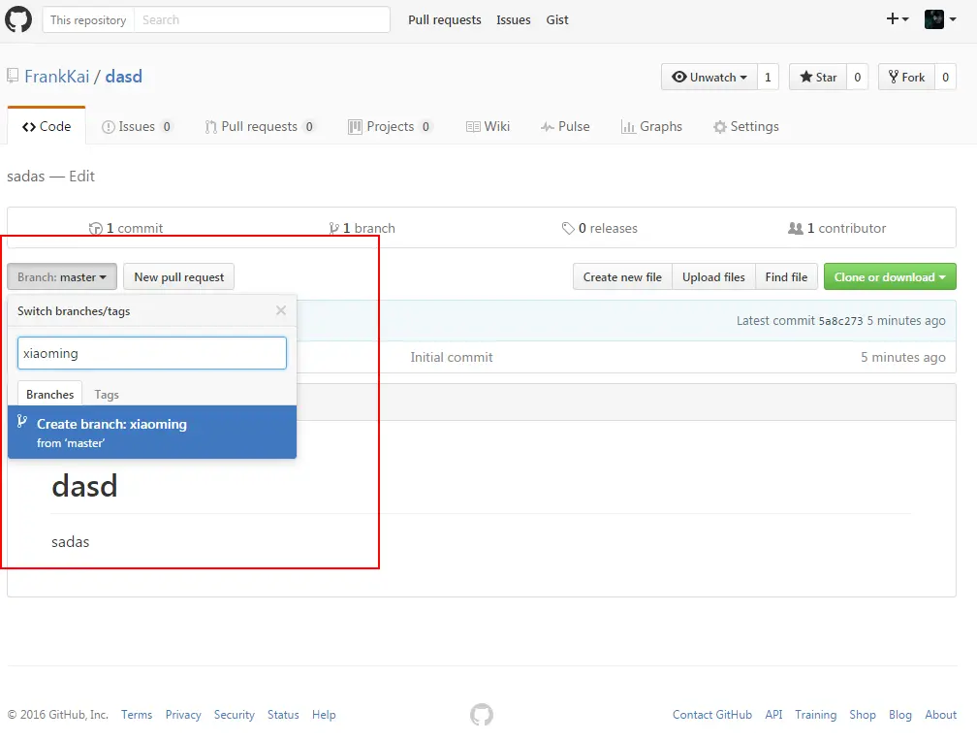
Task: Open Shop footer link
Action: pos(863,715)
